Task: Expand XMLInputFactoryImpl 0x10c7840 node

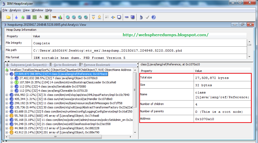Action: (x=7, y=95)
